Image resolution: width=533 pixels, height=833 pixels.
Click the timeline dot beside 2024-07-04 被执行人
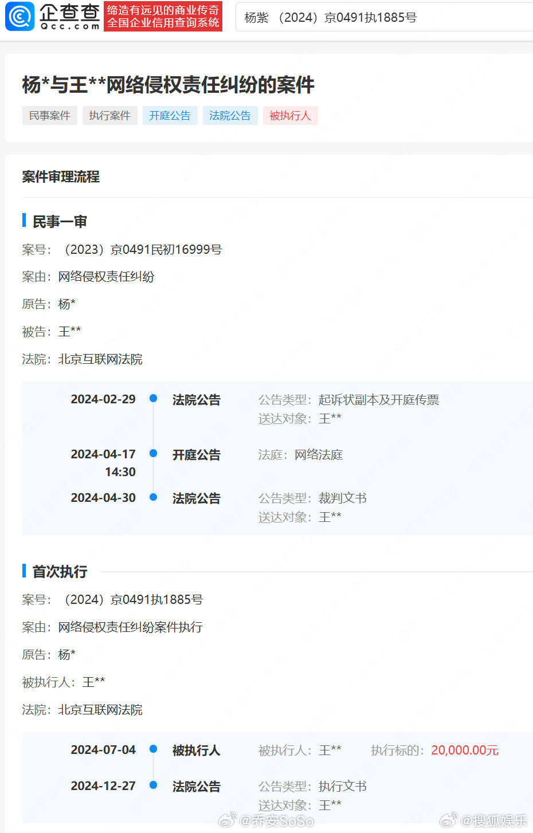tap(153, 749)
